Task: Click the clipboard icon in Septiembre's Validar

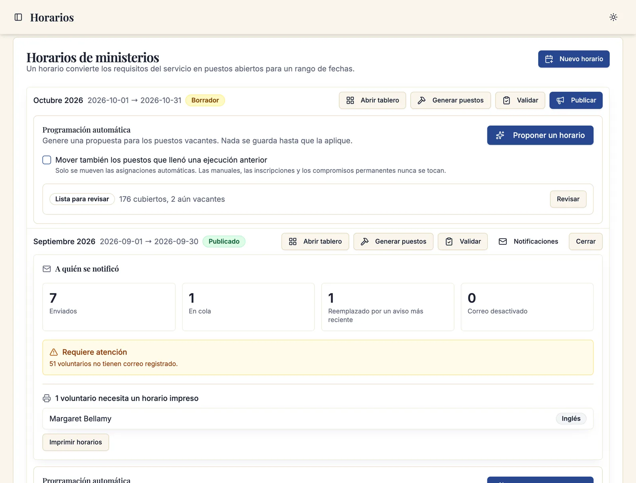Action: point(449,241)
